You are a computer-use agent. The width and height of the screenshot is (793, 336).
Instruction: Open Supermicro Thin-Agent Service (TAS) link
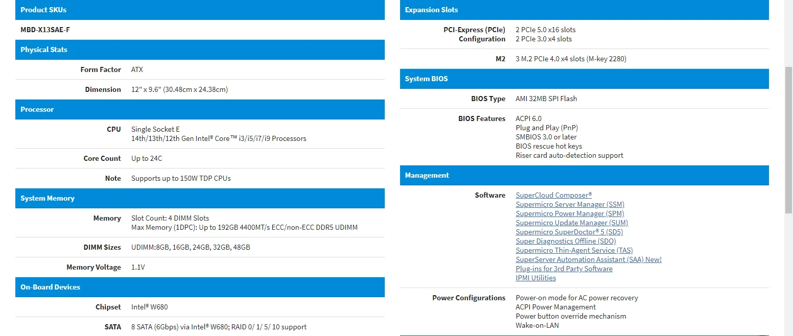[x=574, y=250]
